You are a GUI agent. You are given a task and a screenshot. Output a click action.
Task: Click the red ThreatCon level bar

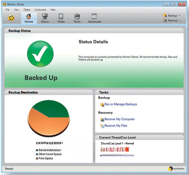point(115,149)
